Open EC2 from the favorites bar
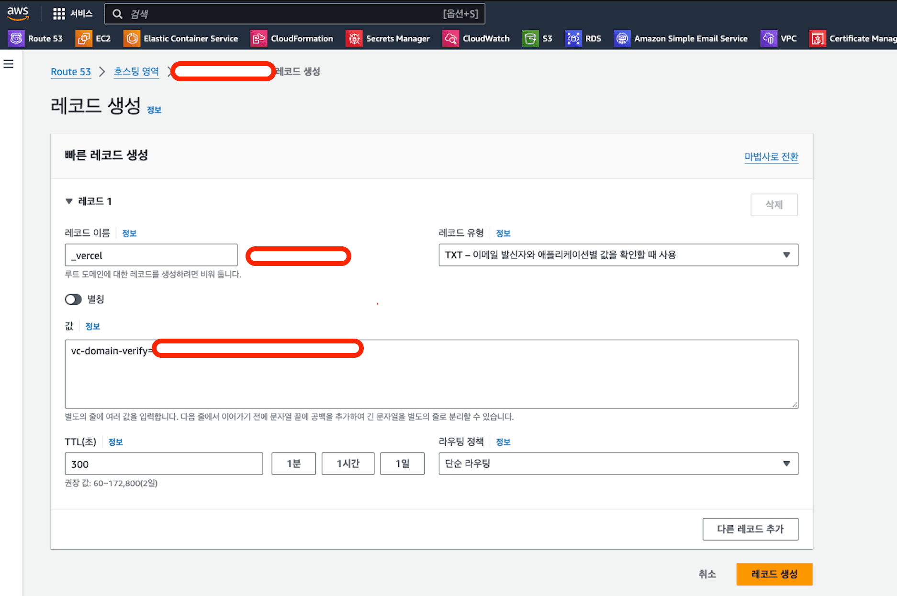 (84, 38)
